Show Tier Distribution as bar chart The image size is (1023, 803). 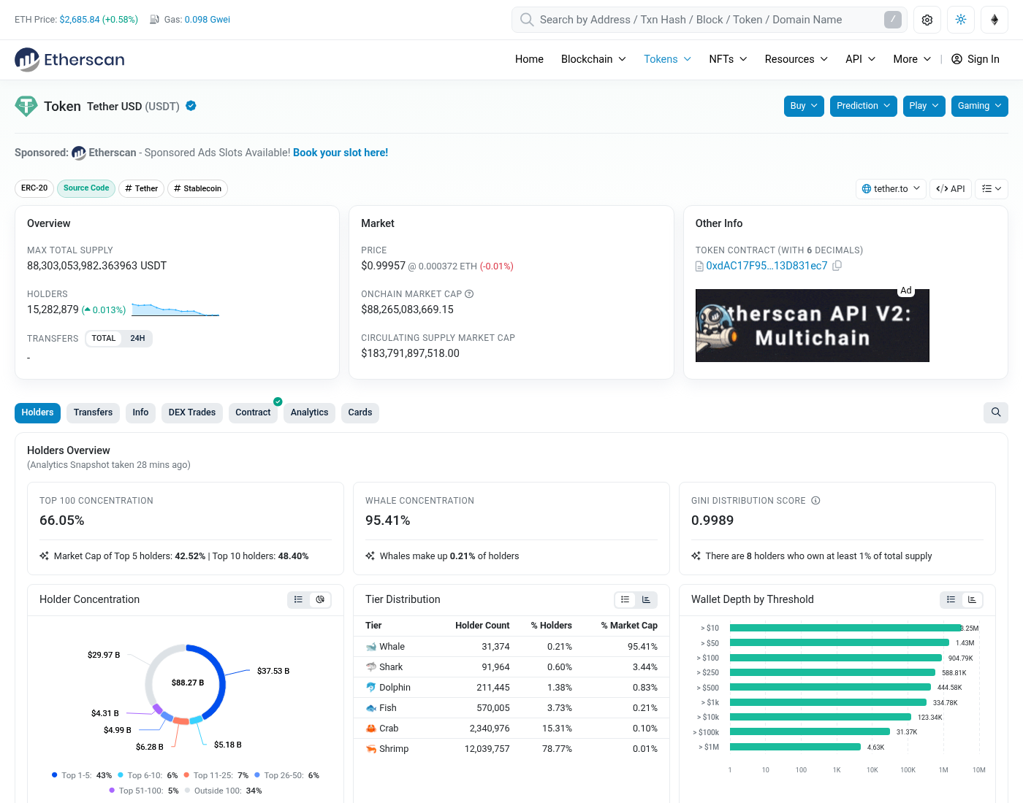click(646, 599)
